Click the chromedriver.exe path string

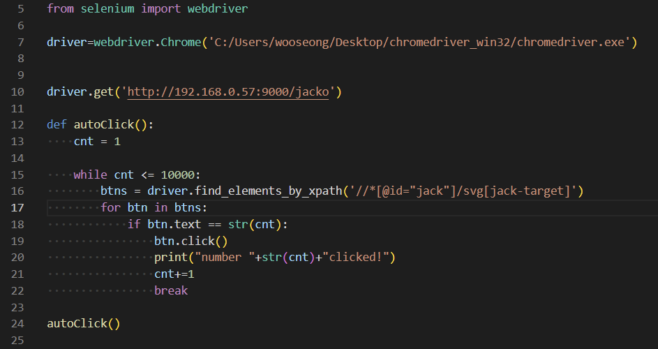pyautogui.click(x=419, y=42)
